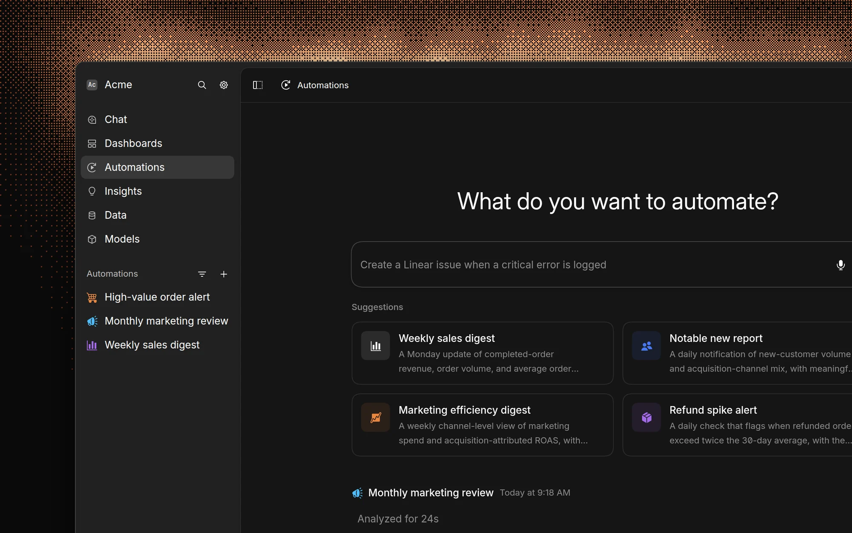The image size is (852, 533).
Task: Add a new automation with the plus icon
Action: click(224, 274)
